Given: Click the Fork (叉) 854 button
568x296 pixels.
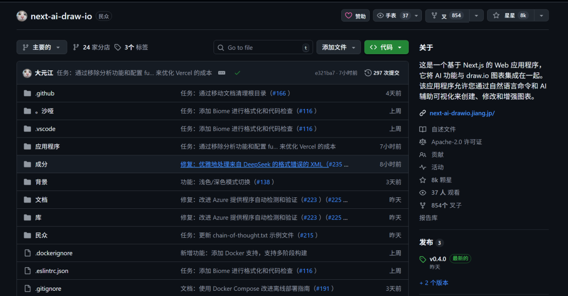Looking at the screenshot, I should pyautogui.click(x=447, y=16).
